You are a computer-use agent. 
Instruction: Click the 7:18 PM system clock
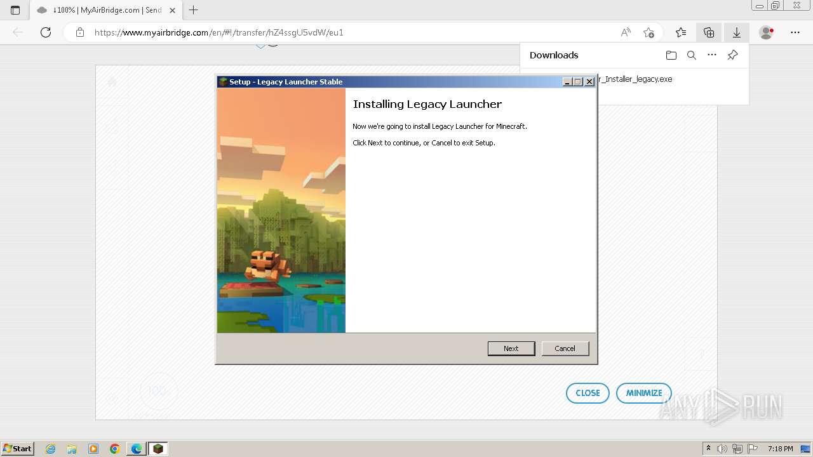[x=780, y=449]
